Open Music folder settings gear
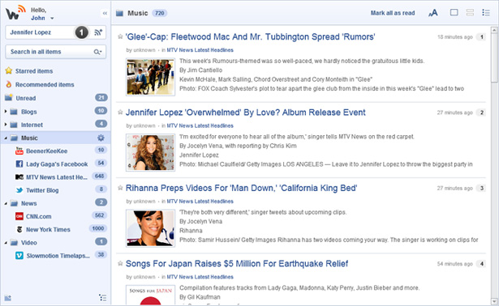 [101, 138]
